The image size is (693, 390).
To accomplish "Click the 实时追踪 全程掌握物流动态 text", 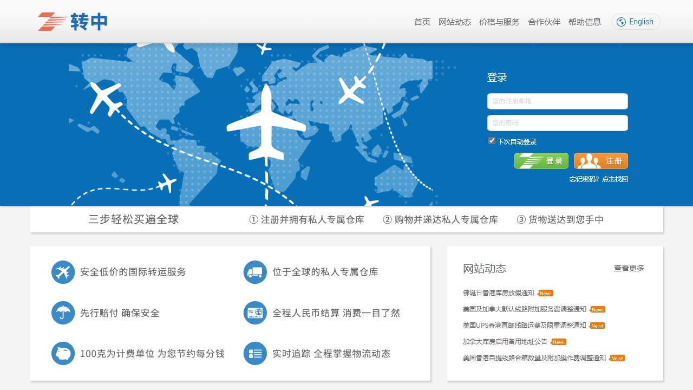I will [331, 354].
